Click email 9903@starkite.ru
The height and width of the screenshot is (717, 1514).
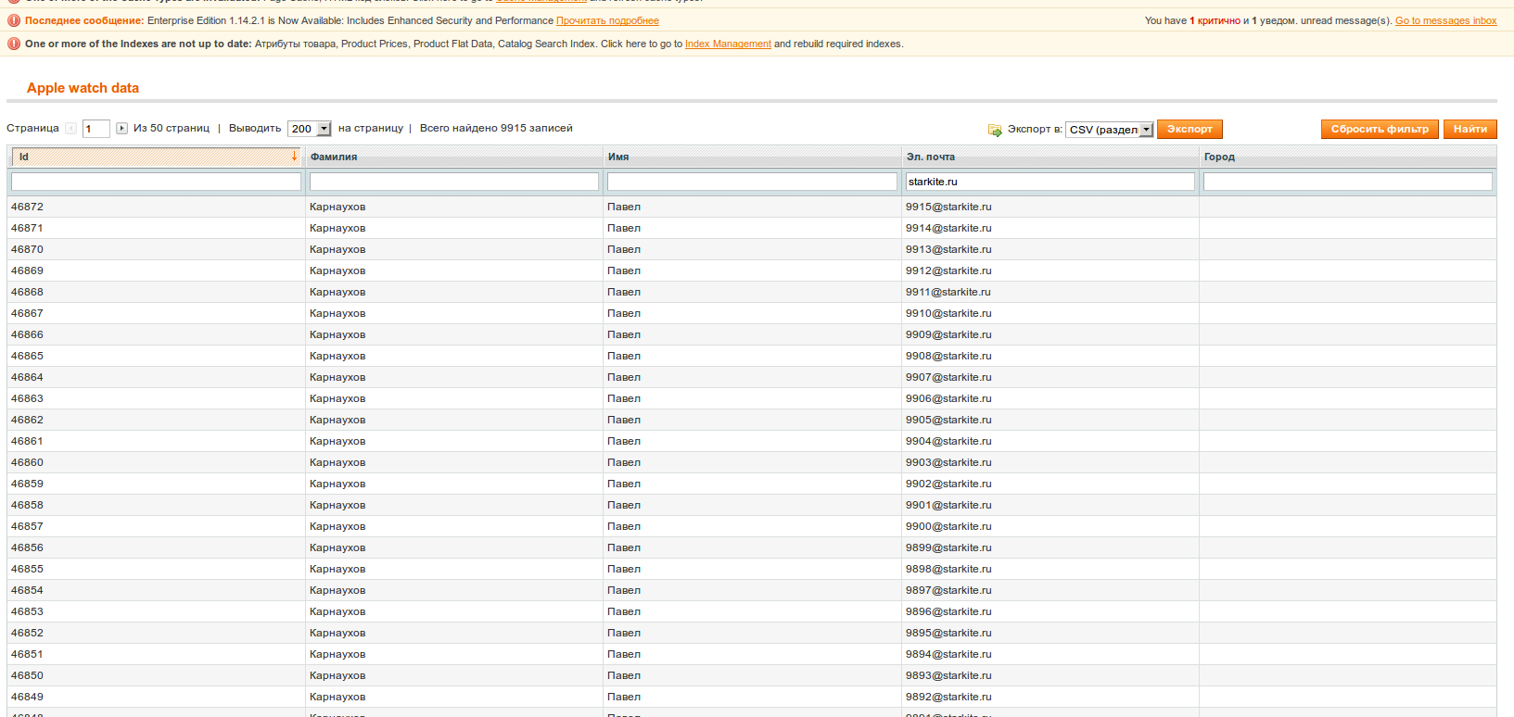pos(948,462)
